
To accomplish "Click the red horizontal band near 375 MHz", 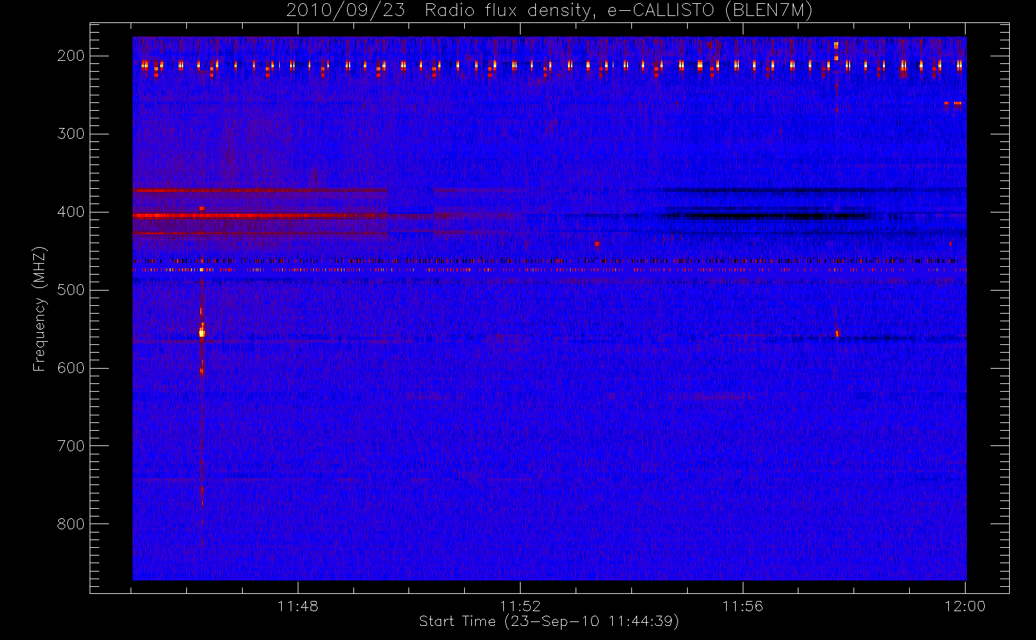I will tap(260, 190).
